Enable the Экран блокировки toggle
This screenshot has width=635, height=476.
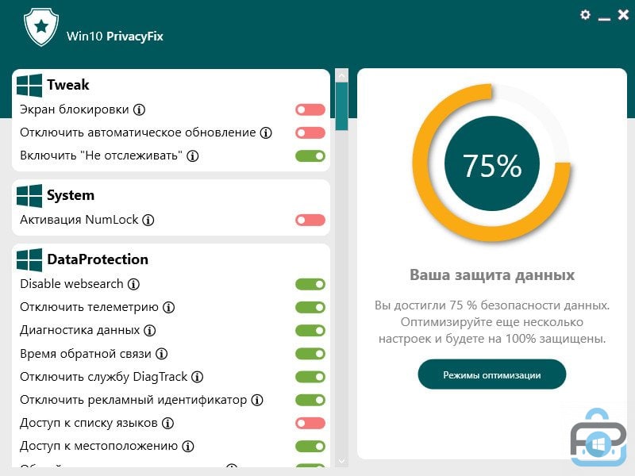coord(310,109)
